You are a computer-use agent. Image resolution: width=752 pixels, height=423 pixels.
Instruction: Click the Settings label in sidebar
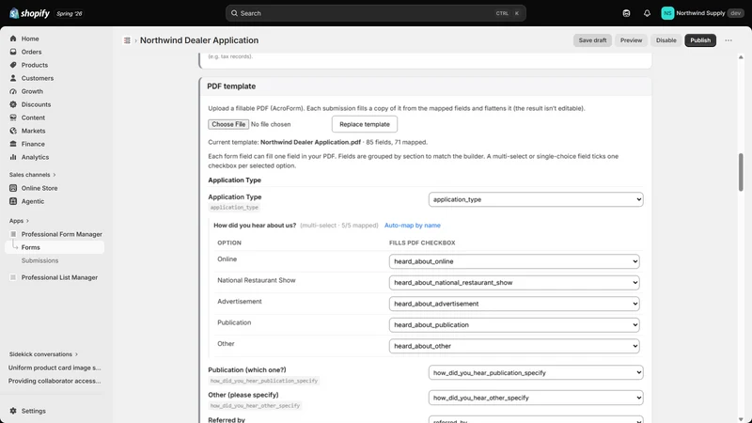(34, 411)
